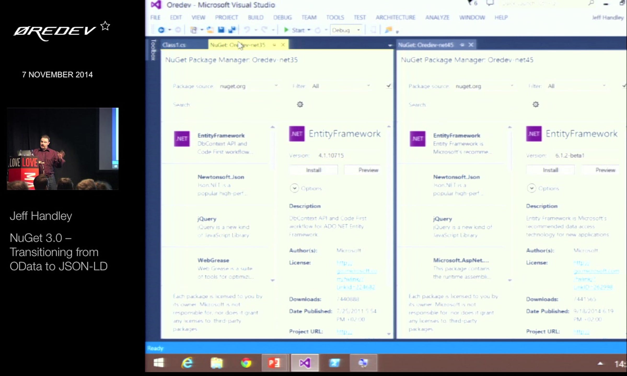Image resolution: width=627 pixels, height=376 pixels.
Task: Close the NuGet: Oredev-net45 tab
Action: click(471, 45)
